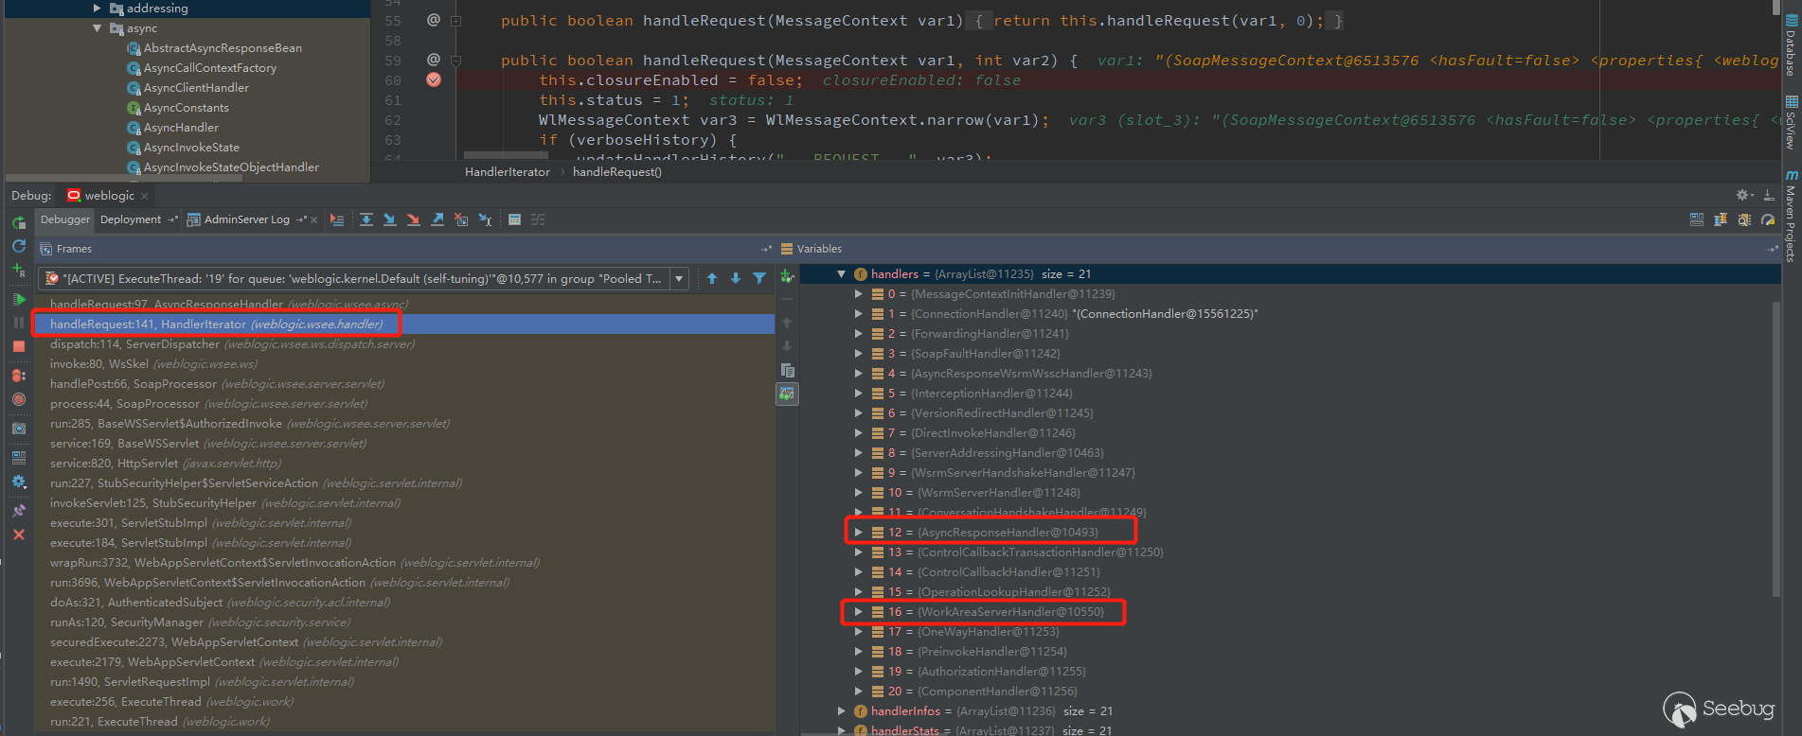1802x736 pixels.
Task: Open the ExecuteThread thread selector dropdown
Action: pos(679,279)
